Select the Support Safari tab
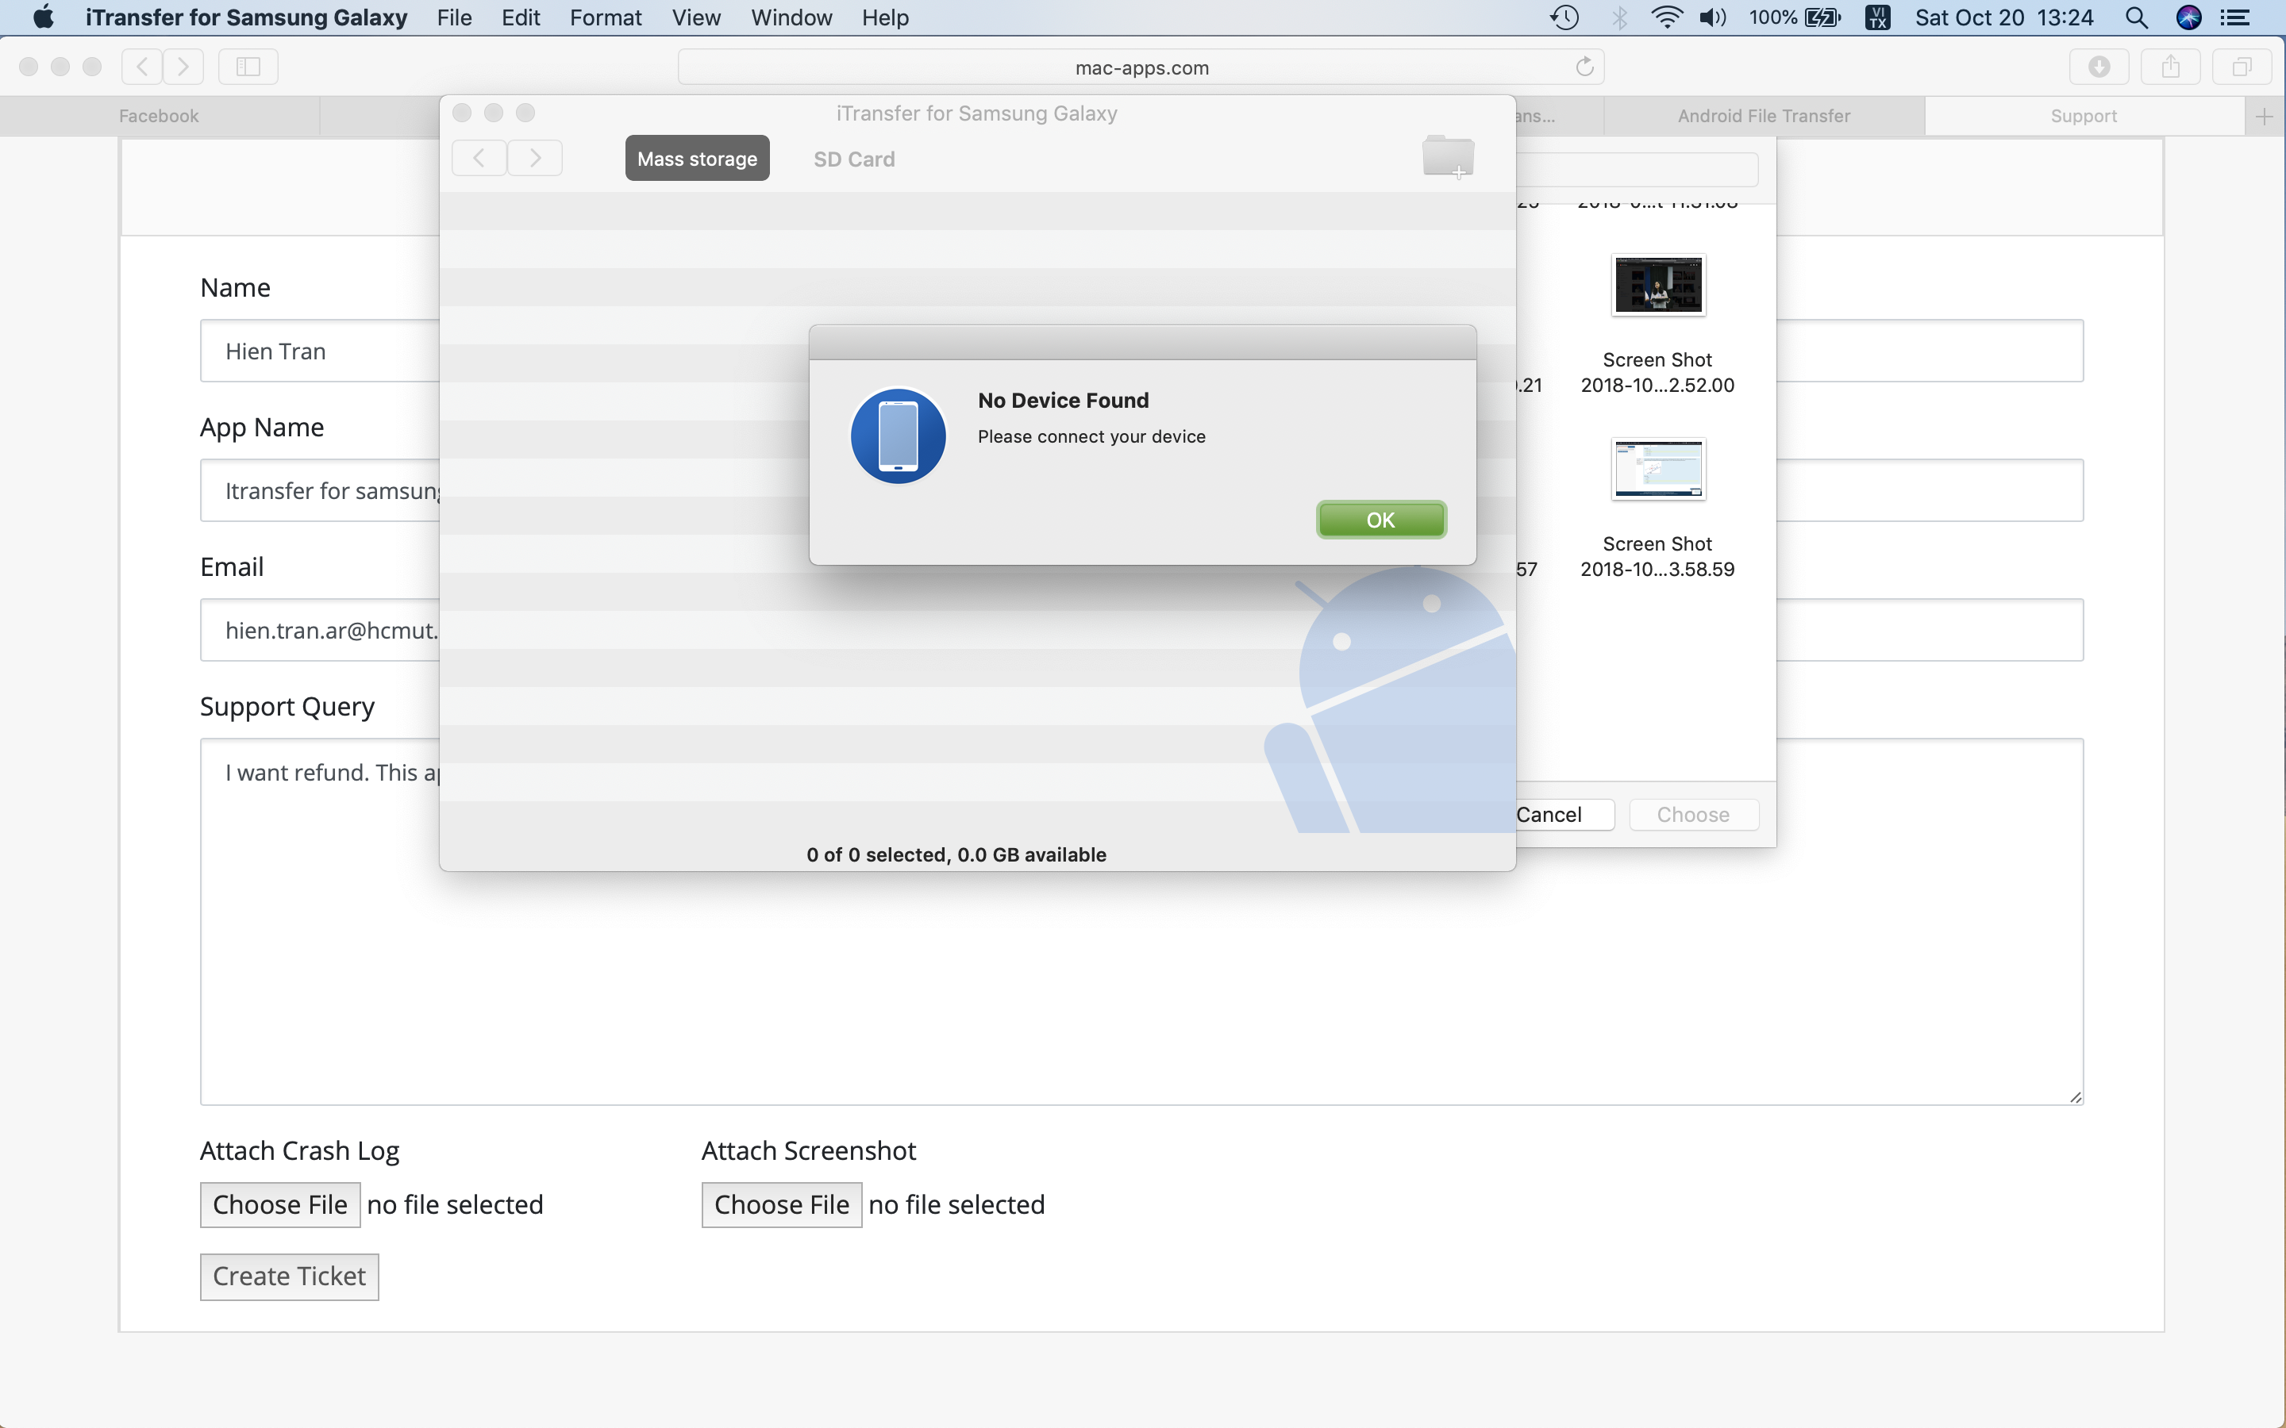The image size is (2286, 1428). 2084,116
